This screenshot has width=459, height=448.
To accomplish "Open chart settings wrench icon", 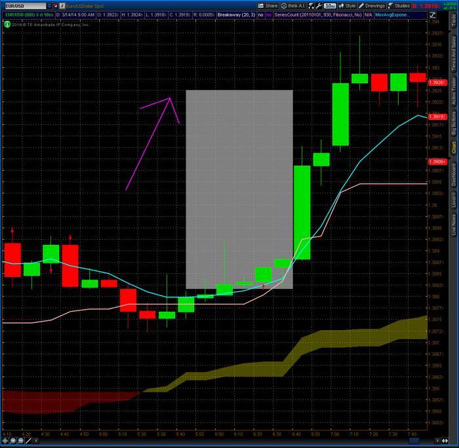I will click(x=319, y=6).
